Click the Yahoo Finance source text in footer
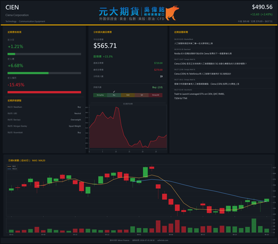Screen dimensions: 278x244 120,240
